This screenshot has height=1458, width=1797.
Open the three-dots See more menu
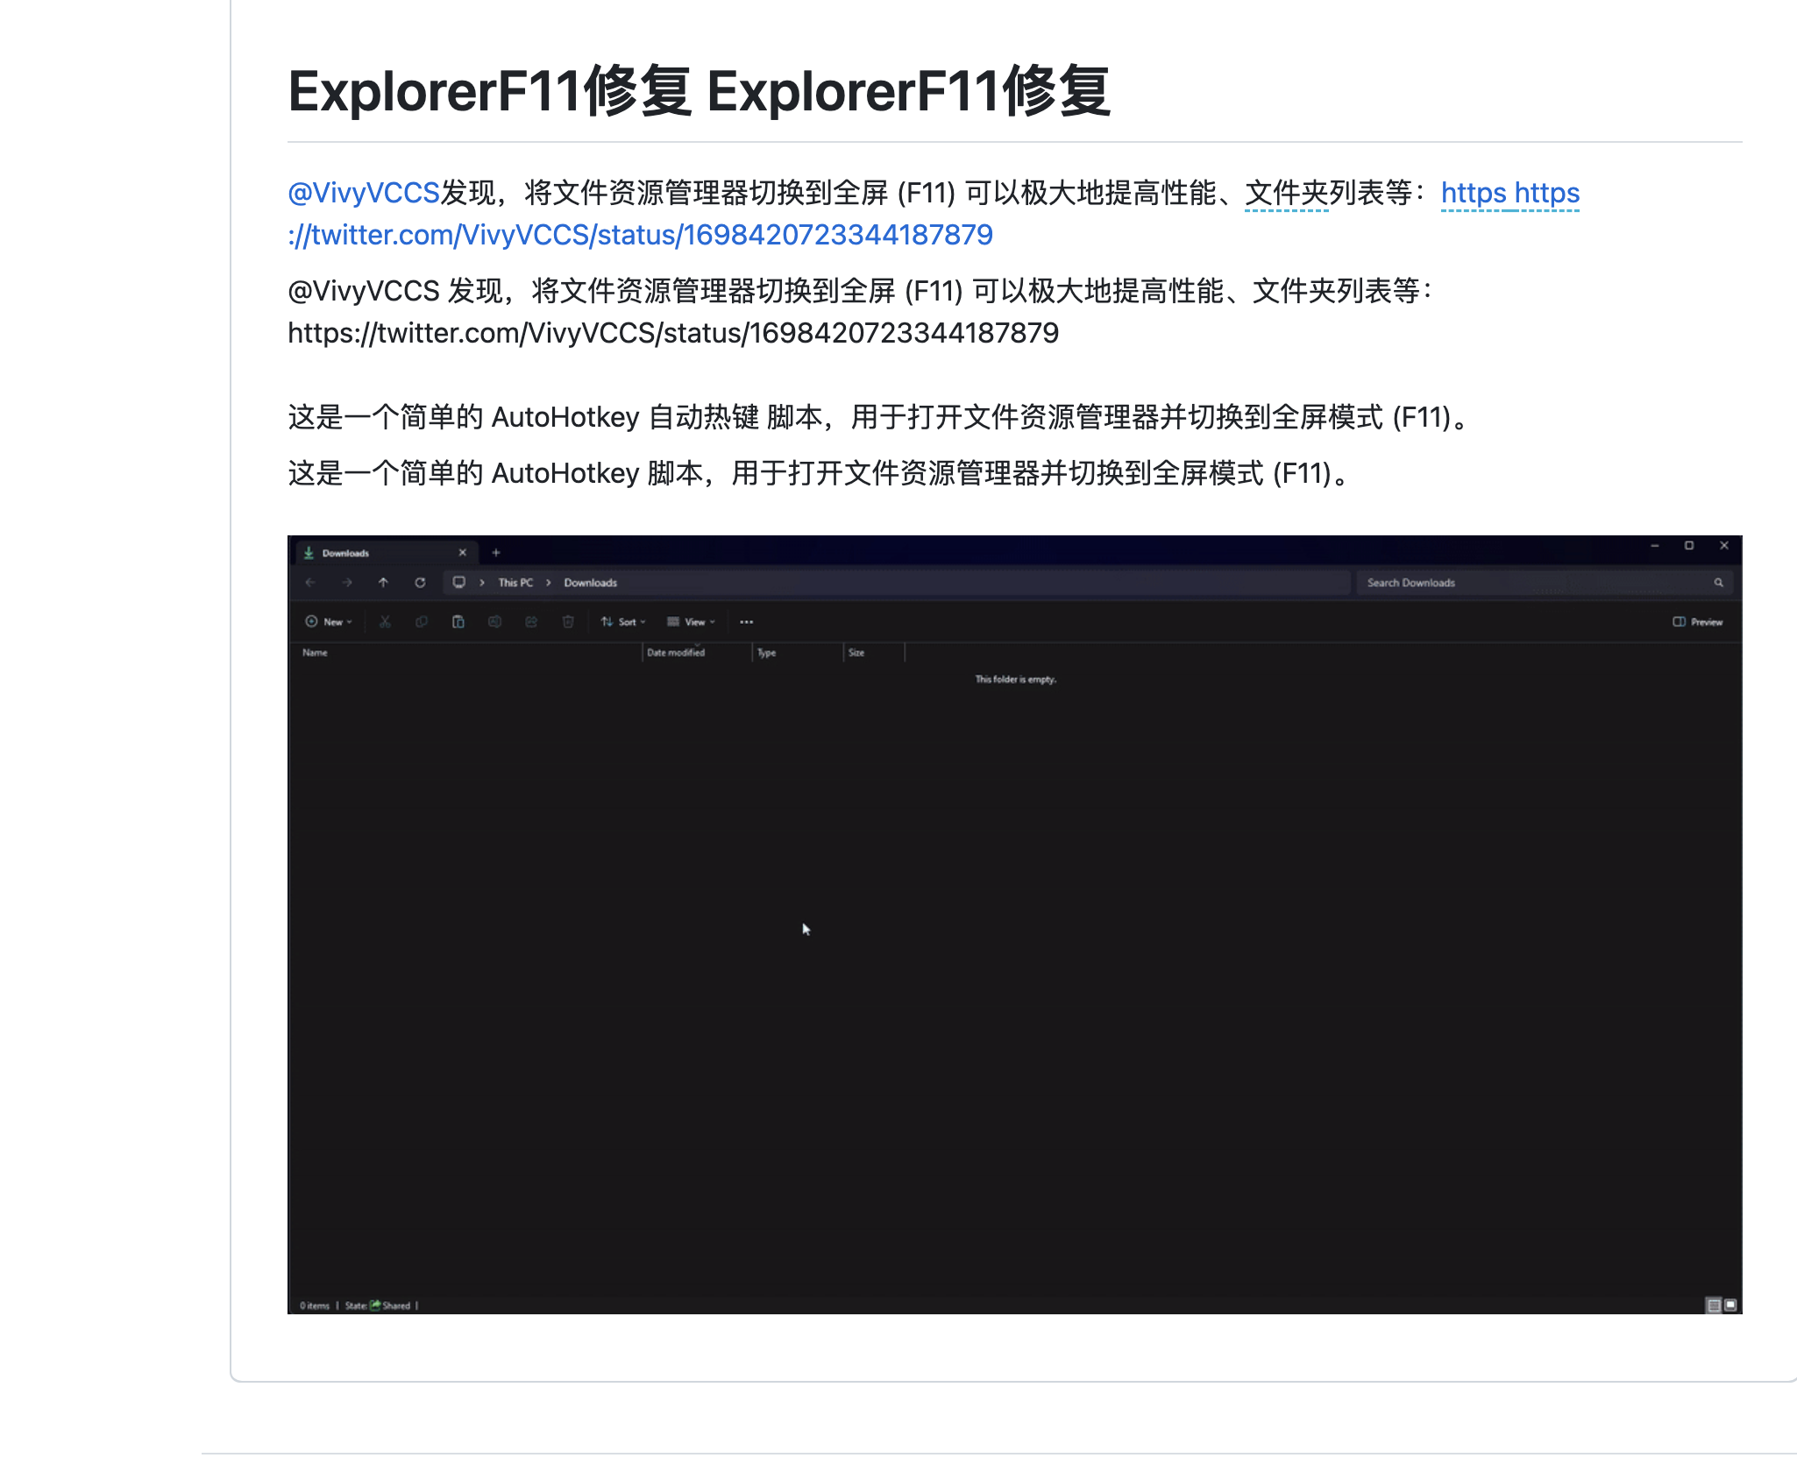tap(747, 622)
